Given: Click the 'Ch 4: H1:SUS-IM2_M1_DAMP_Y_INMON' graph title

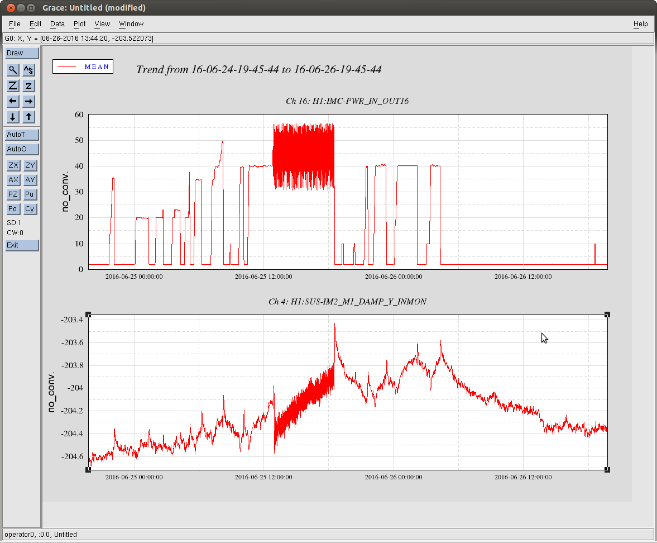Looking at the screenshot, I should coord(347,302).
